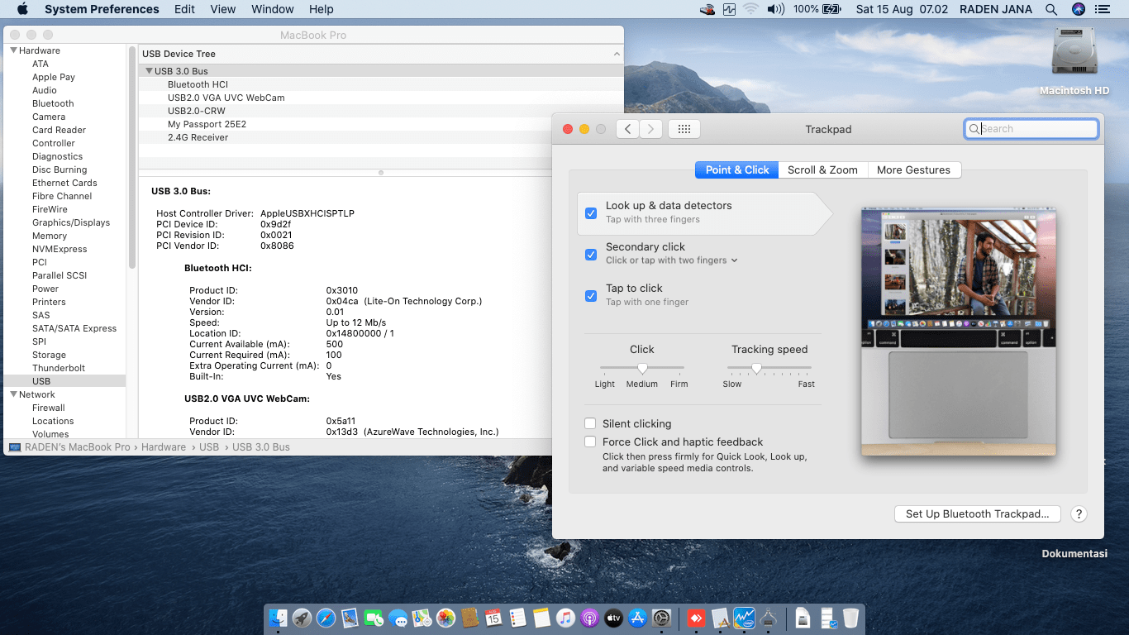Open Music app in the dock

point(565,618)
